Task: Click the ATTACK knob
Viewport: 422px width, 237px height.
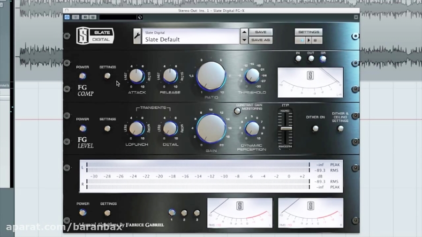Action: pos(137,76)
